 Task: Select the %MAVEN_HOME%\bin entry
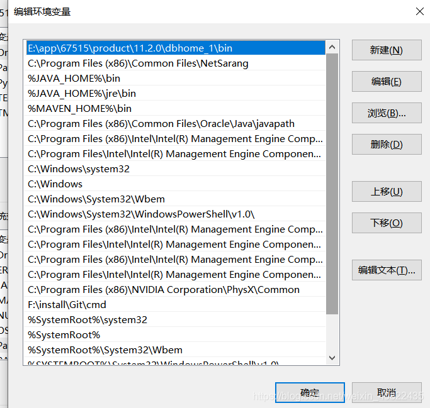click(176, 108)
